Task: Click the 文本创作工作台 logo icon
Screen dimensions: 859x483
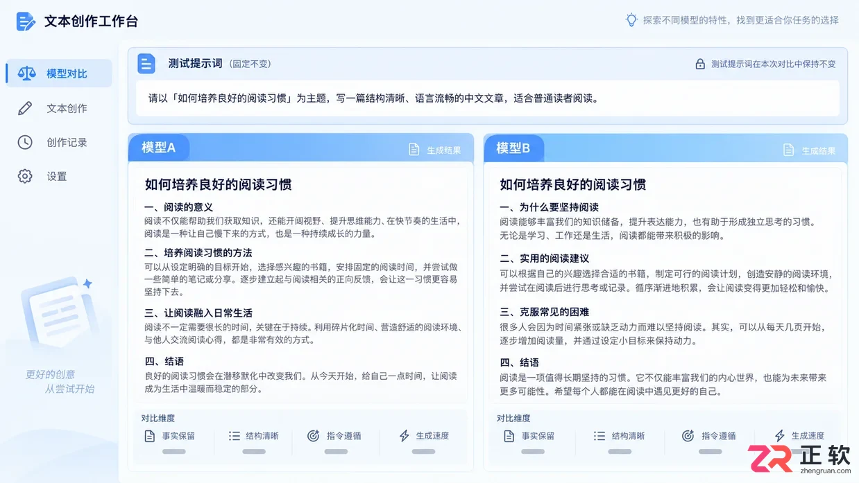Action: [x=26, y=21]
